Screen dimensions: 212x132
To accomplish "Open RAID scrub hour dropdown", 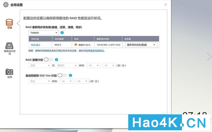I will [94, 65].
